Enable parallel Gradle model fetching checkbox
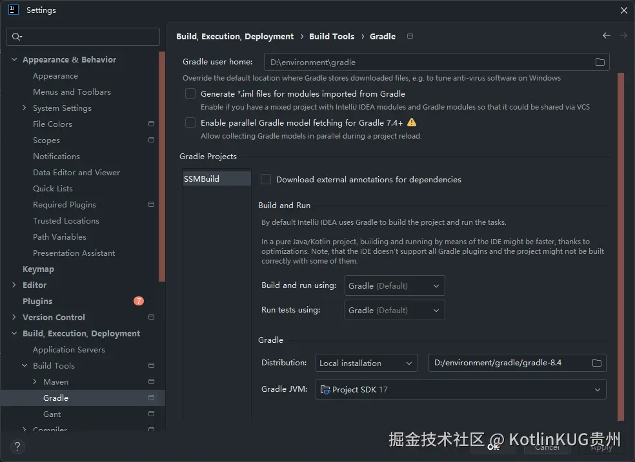Screen dimensions: 635x462 pyautogui.click(x=190, y=122)
